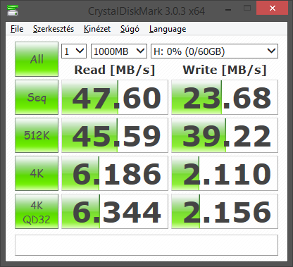The width and height of the screenshot is (293, 267).
Task: Open the Language menu
Action: (168, 29)
